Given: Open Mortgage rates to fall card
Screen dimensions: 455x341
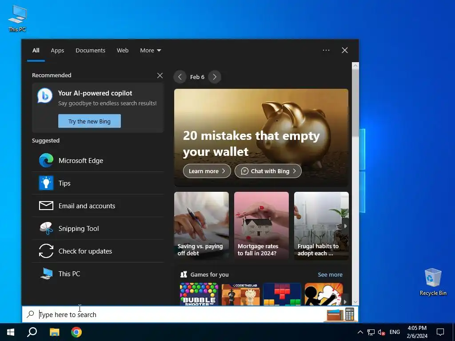Looking at the screenshot, I should click(x=261, y=225).
